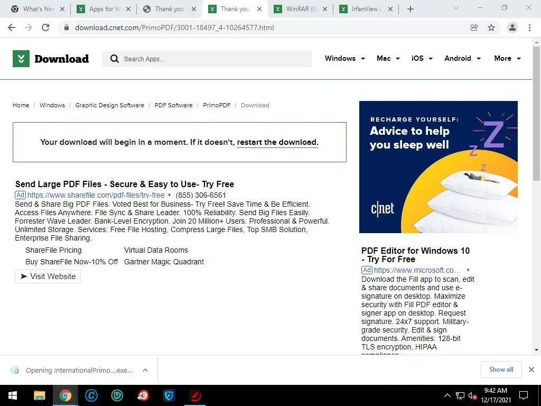Open ShareFile Pricing link
This screenshot has height=406, width=541.
coord(53,250)
